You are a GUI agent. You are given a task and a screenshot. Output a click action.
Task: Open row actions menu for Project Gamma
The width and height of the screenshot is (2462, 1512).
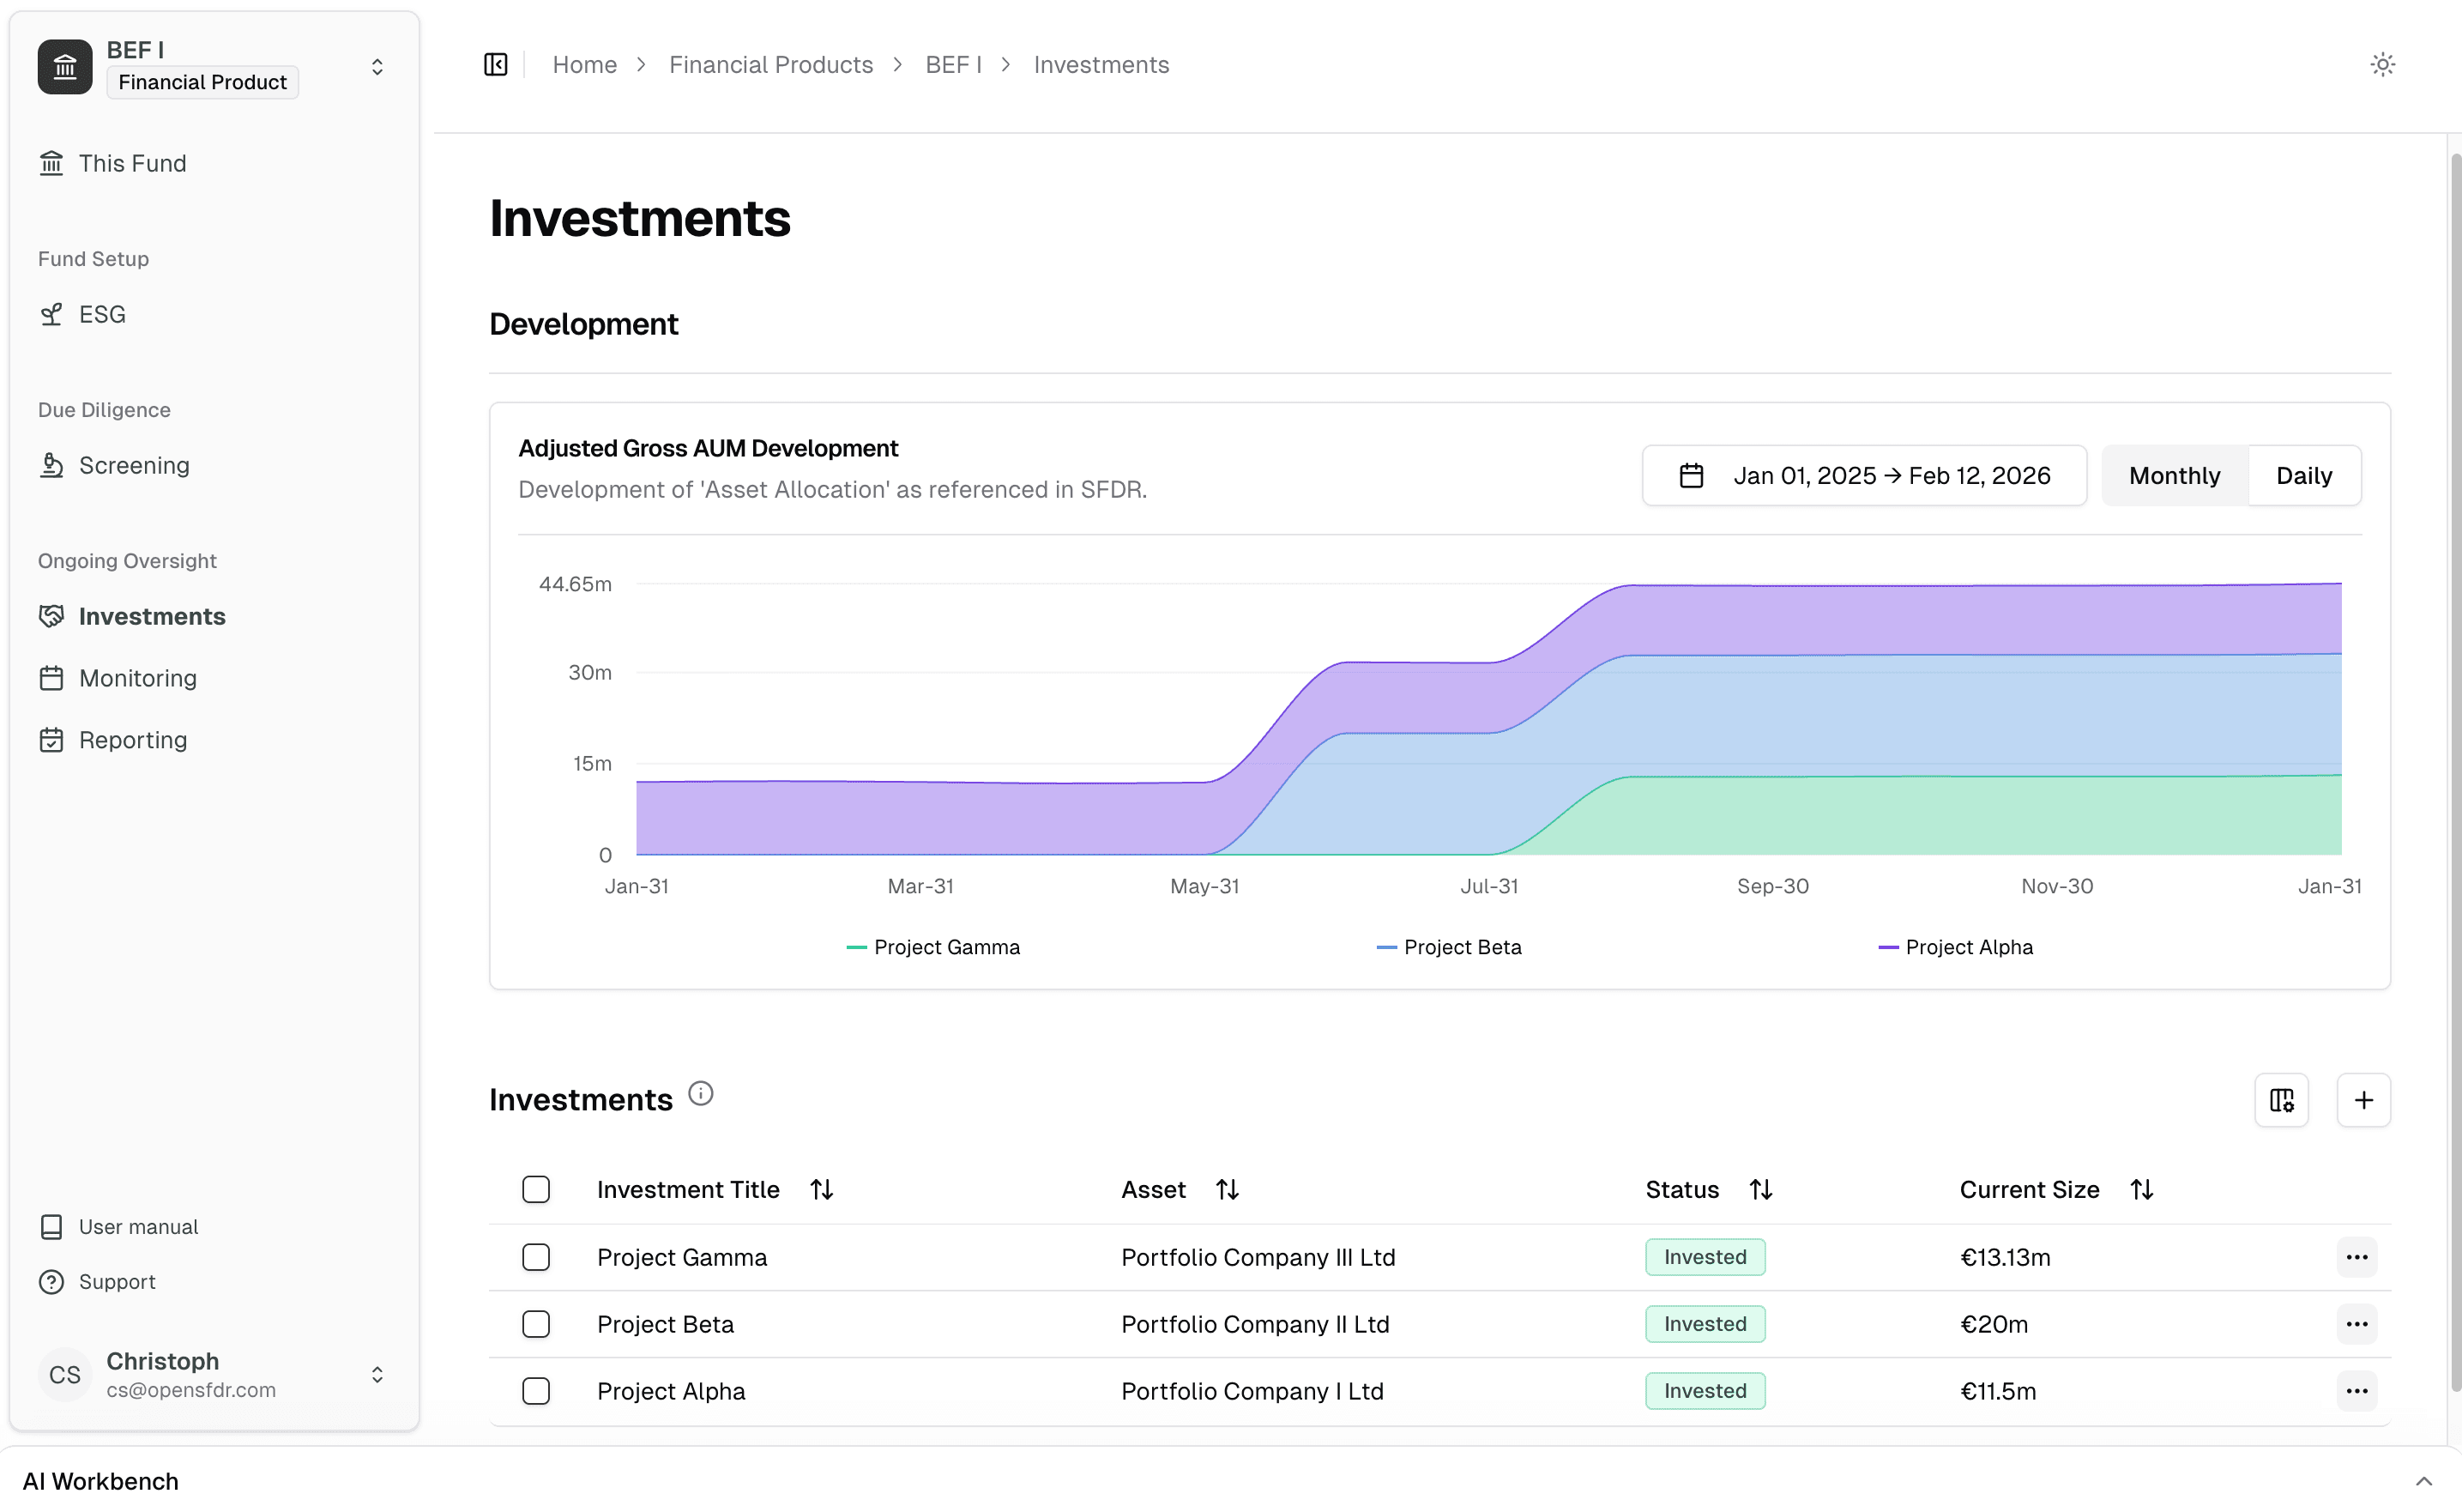[x=2357, y=1257]
